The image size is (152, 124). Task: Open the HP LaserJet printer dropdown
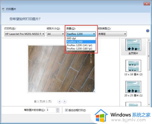(x=25, y=34)
